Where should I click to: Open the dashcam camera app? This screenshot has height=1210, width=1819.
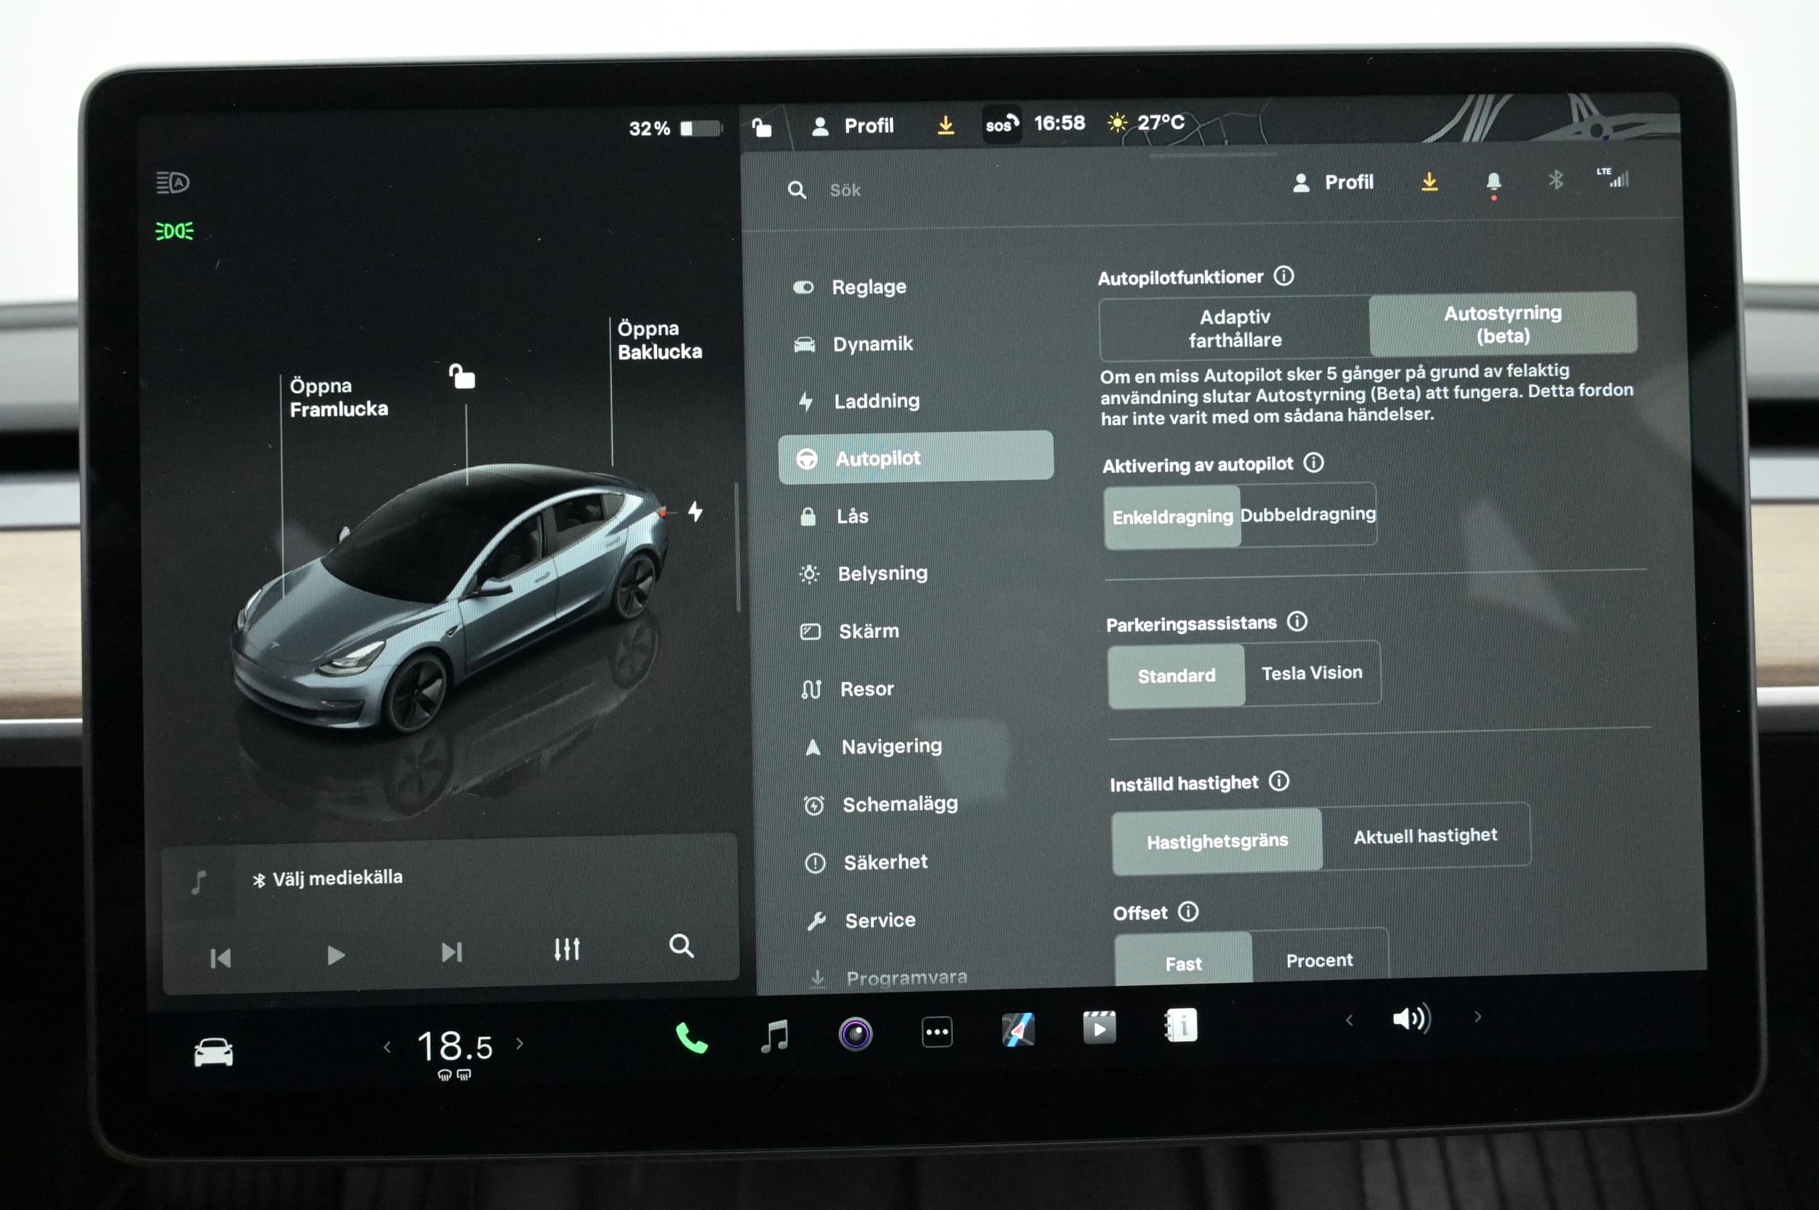click(855, 1034)
